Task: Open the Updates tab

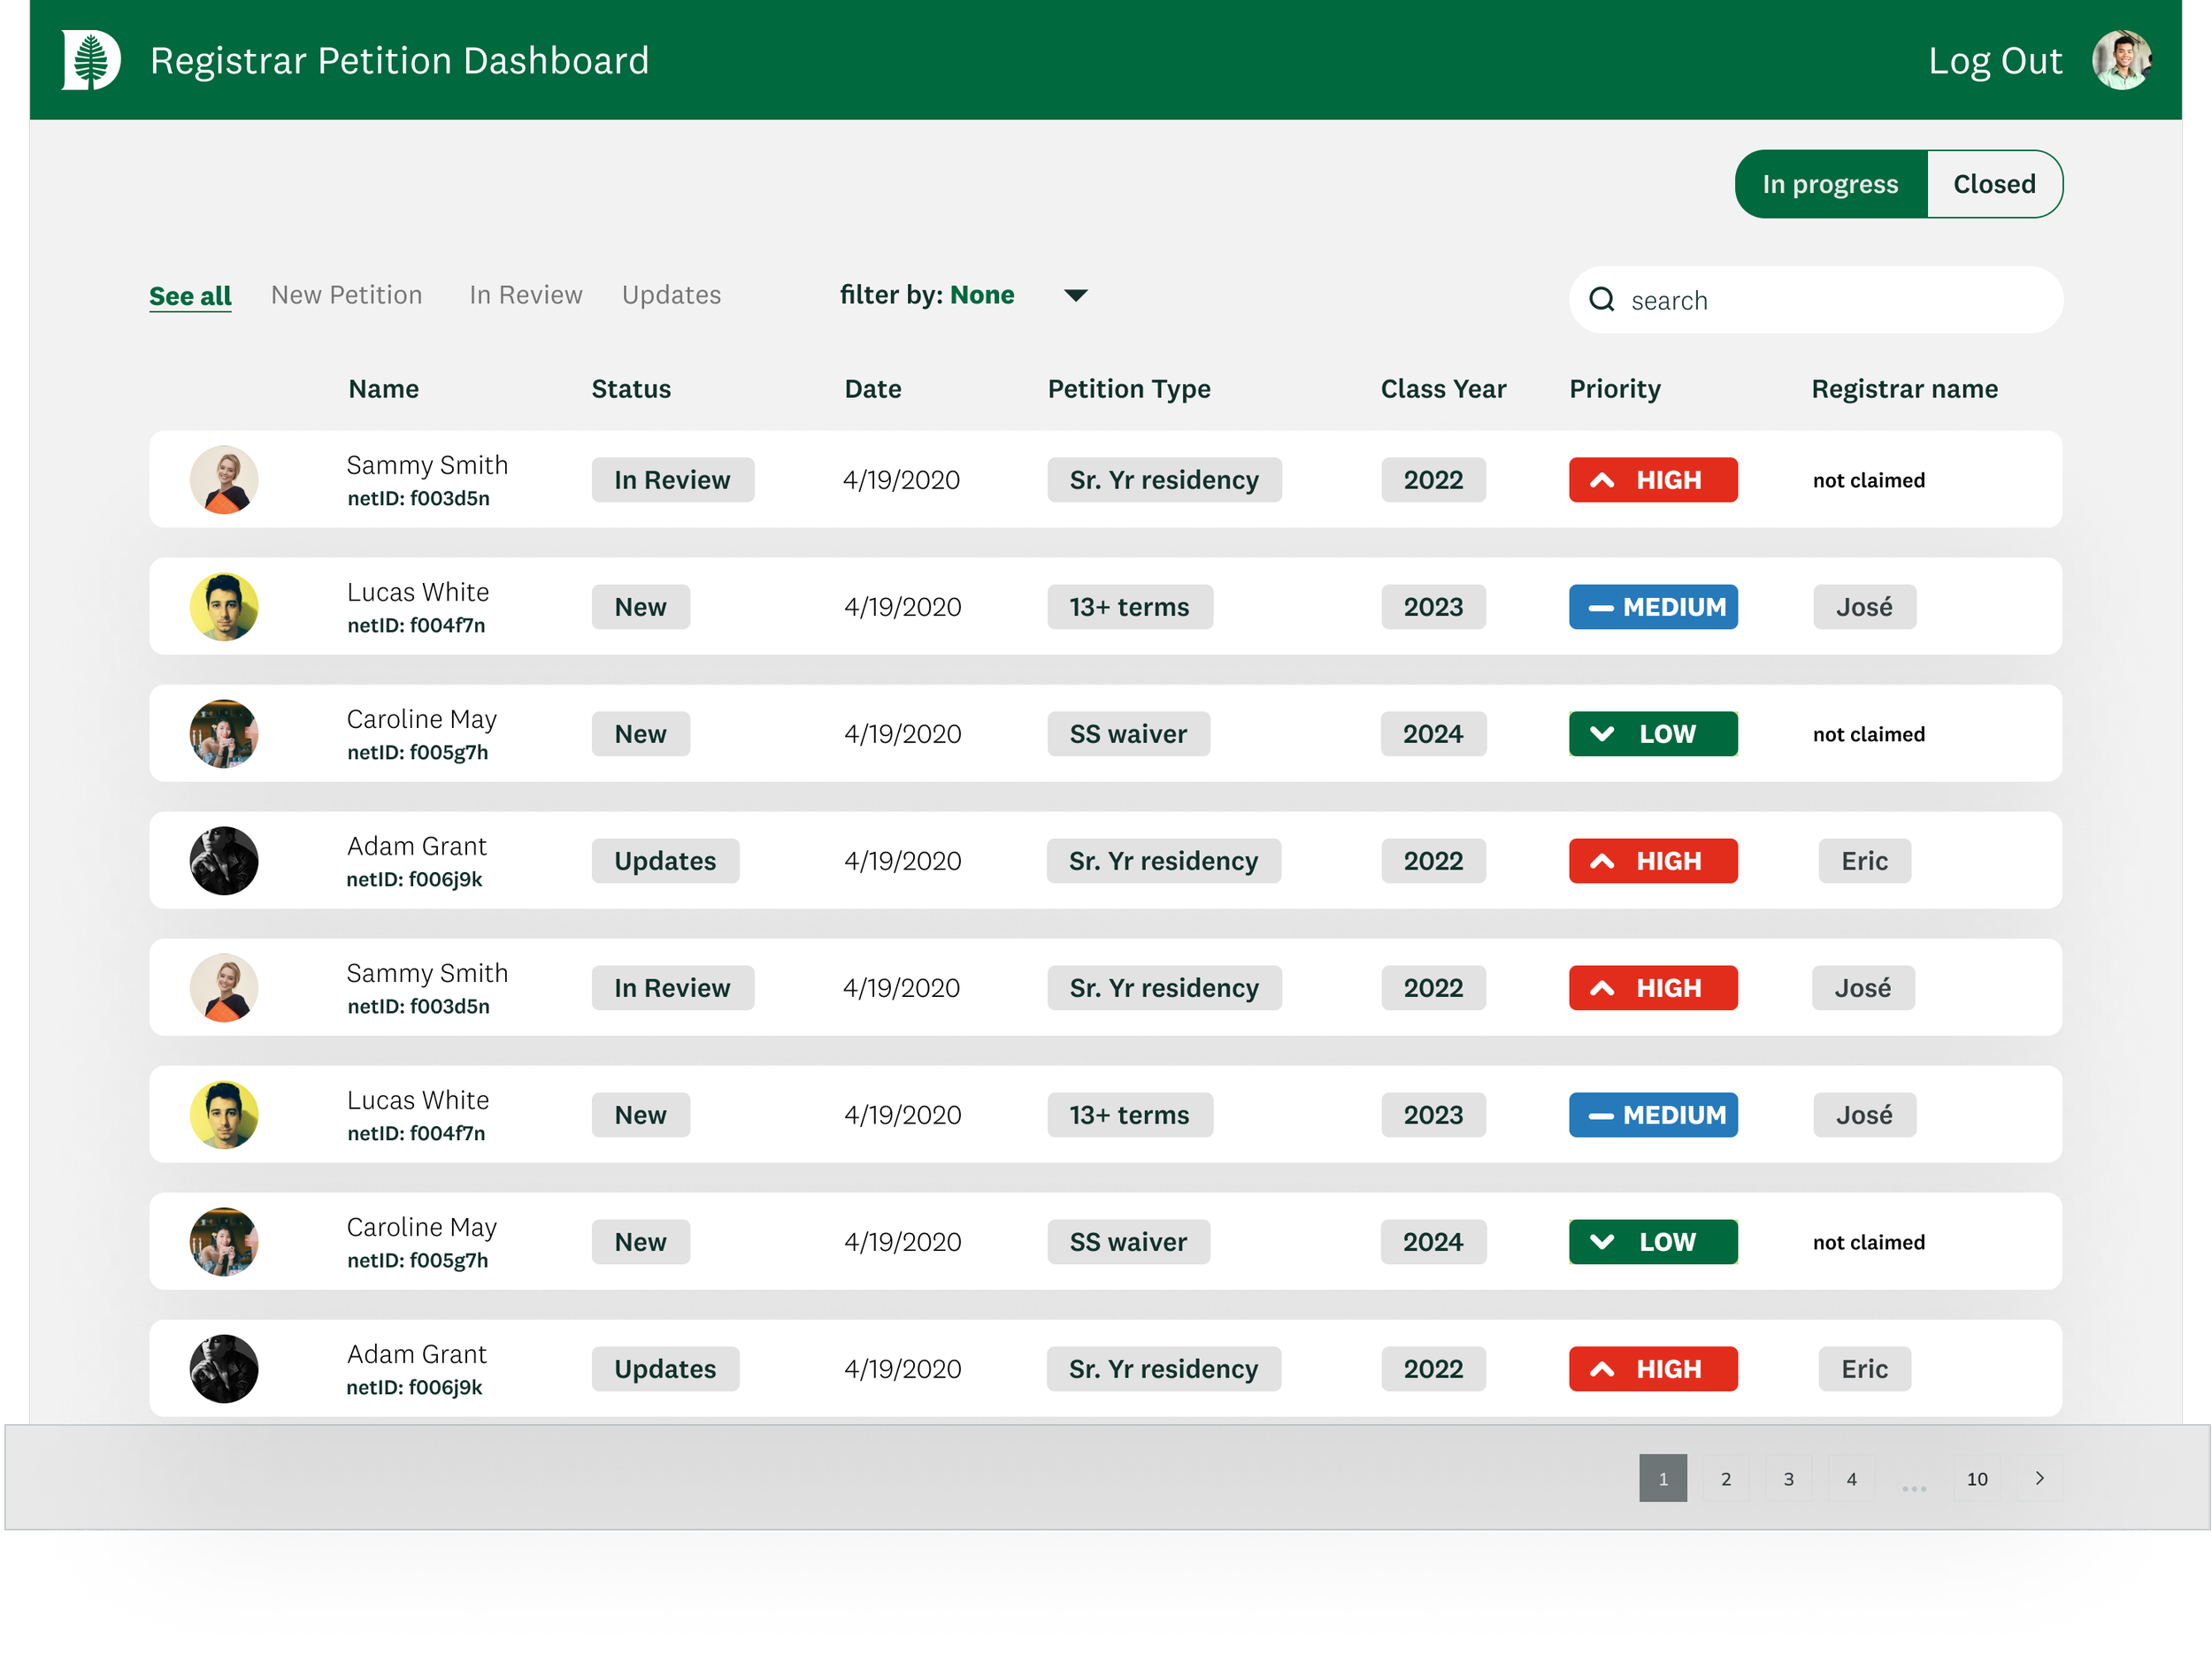Action: tap(671, 295)
